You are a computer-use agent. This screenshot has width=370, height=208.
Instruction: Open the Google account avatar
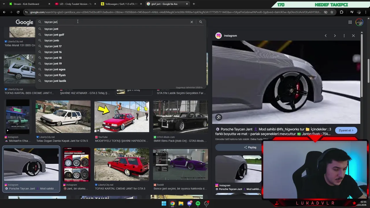pyautogui.click(x=359, y=22)
